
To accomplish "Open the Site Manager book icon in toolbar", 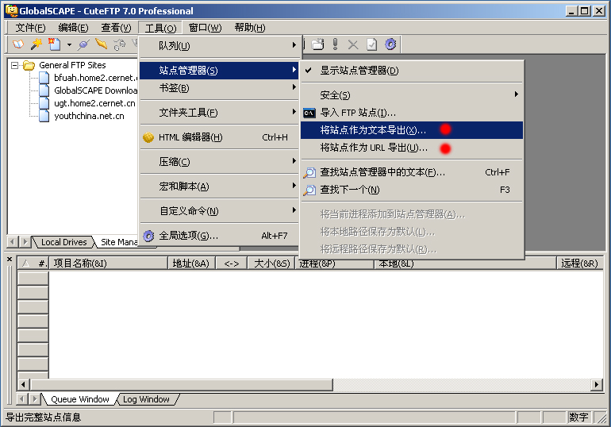I will pyautogui.click(x=18, y=44).
